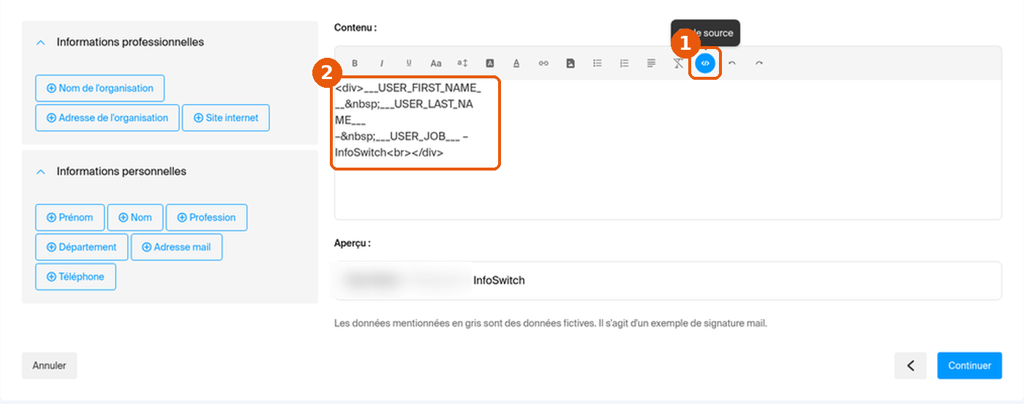This screenshot has width=1024, height=404.
Task: Collapse the Informations personnelles section
Action: (40, 172)
